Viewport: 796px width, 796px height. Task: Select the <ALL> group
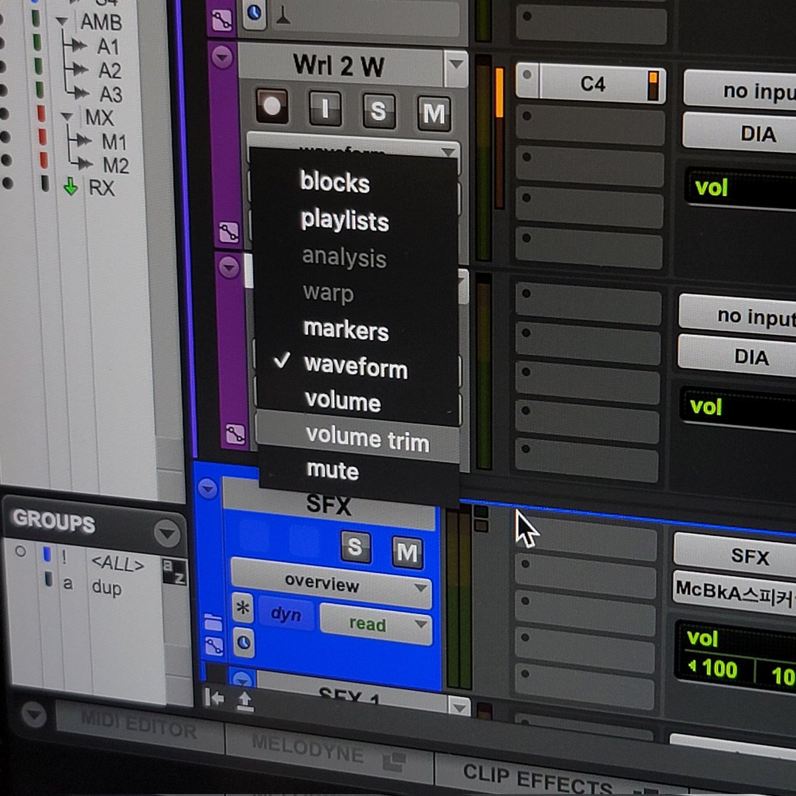pos(117,564)
